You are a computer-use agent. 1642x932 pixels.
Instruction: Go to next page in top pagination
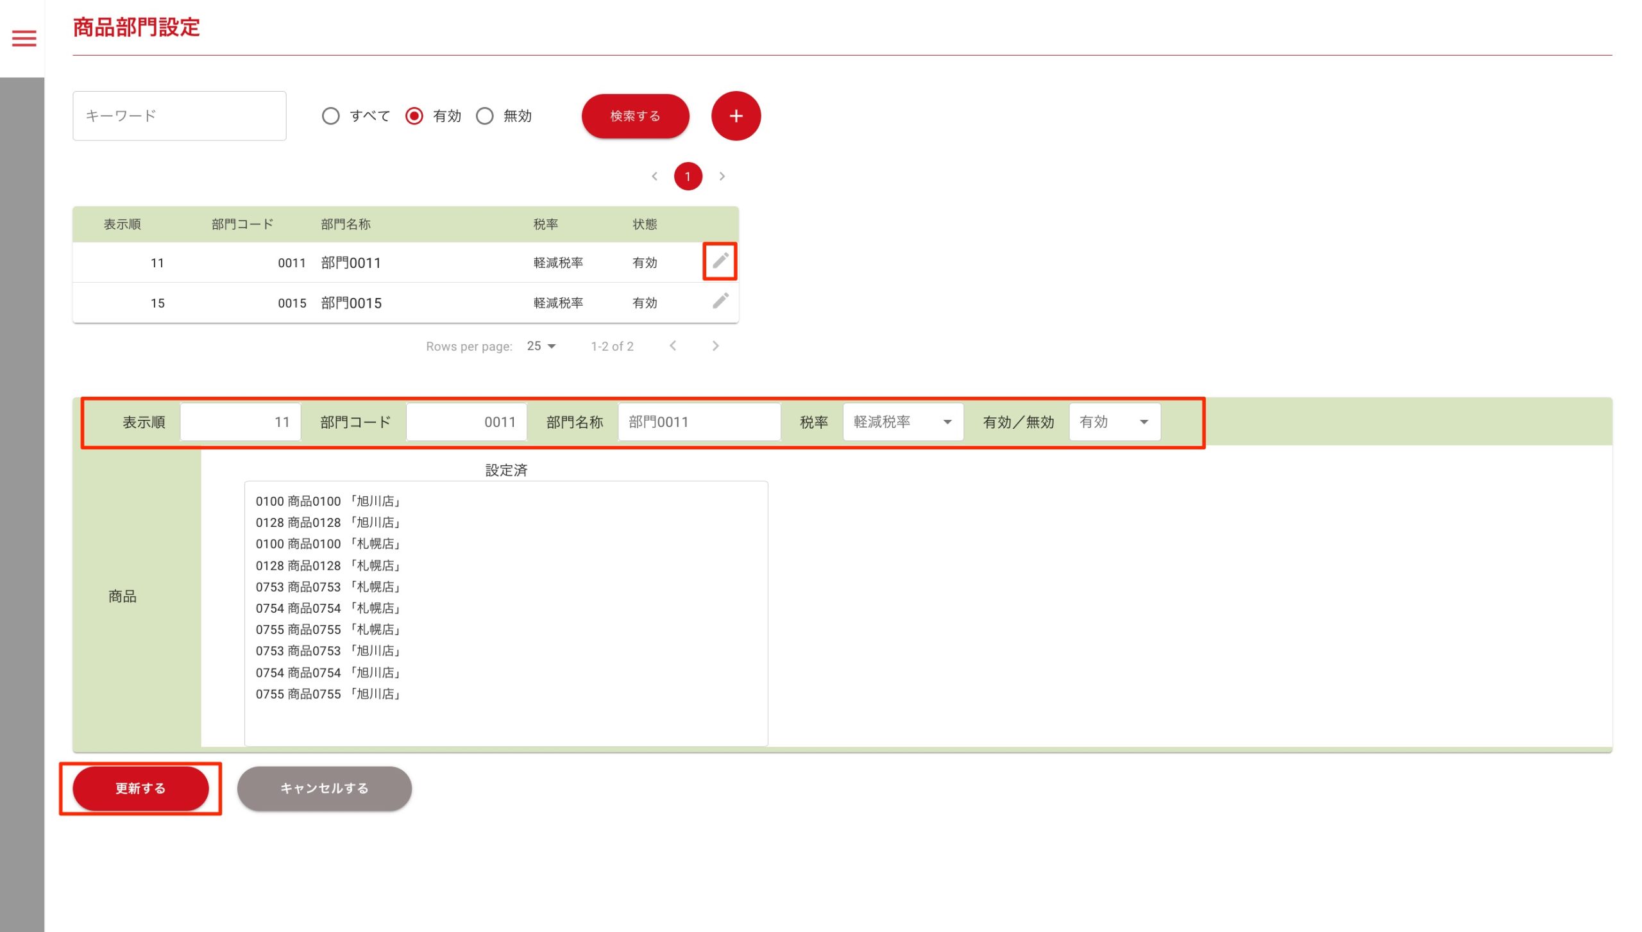[x=722, y=176]
